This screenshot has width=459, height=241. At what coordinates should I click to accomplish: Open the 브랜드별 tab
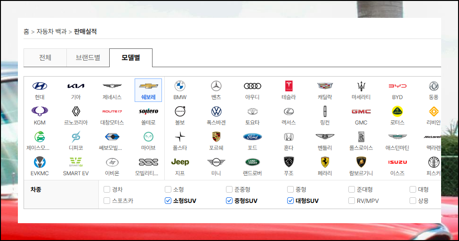coord(88,57)
